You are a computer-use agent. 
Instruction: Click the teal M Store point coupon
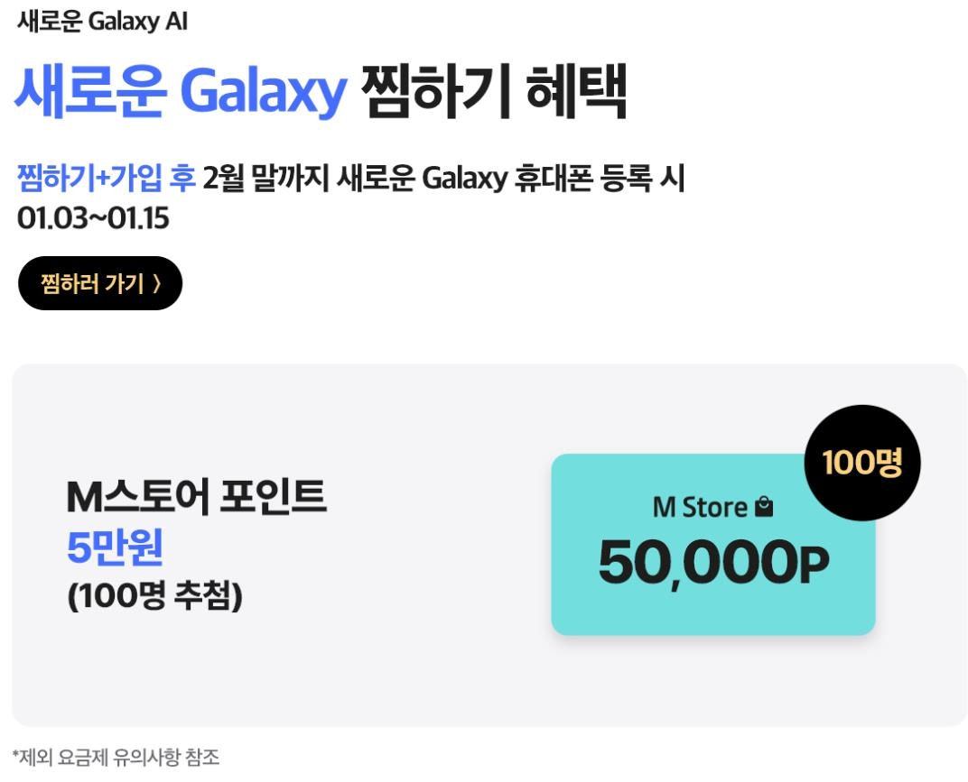coord(713,541)
